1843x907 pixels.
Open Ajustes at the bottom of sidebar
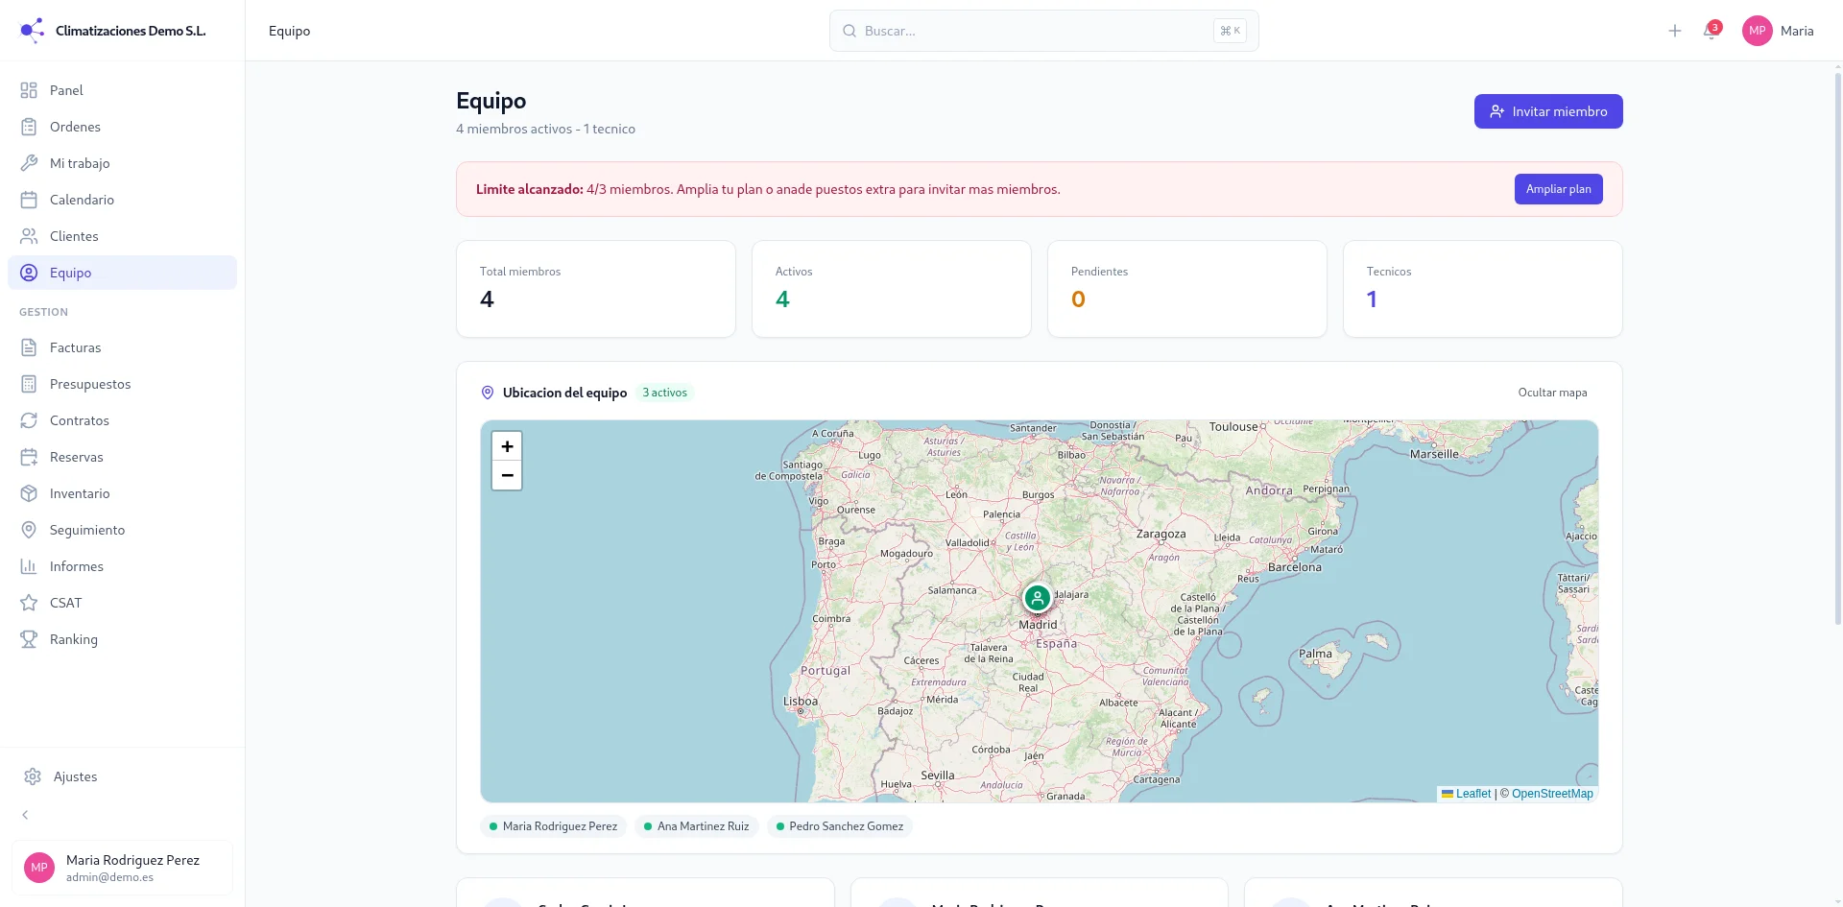pos(75,776)
